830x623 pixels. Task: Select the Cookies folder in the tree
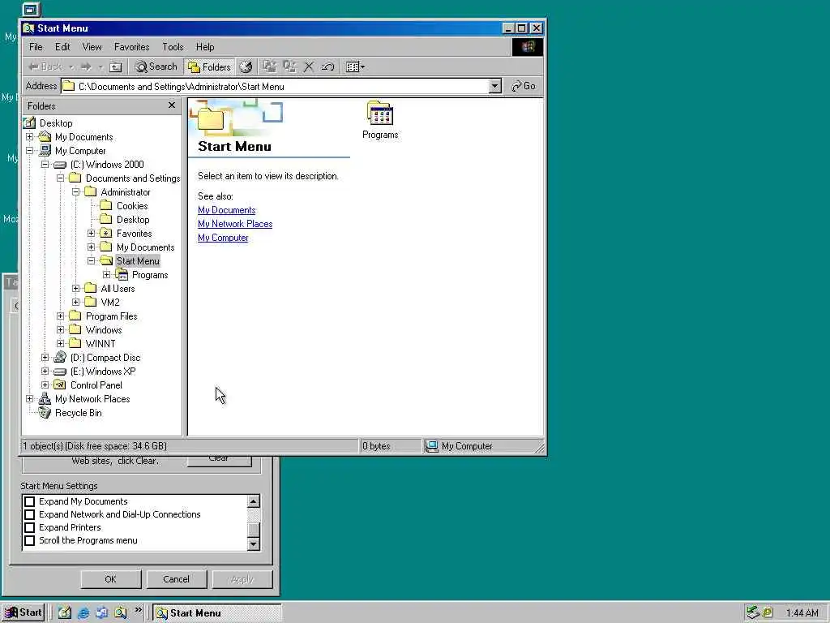click(132, 205)
